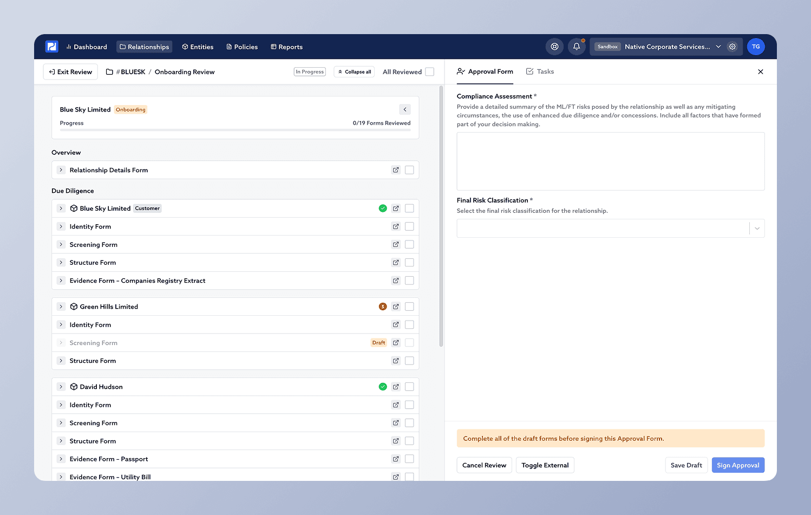
Task: Open the Evidence Form – Passport external link icon
Action: (396, 459)
